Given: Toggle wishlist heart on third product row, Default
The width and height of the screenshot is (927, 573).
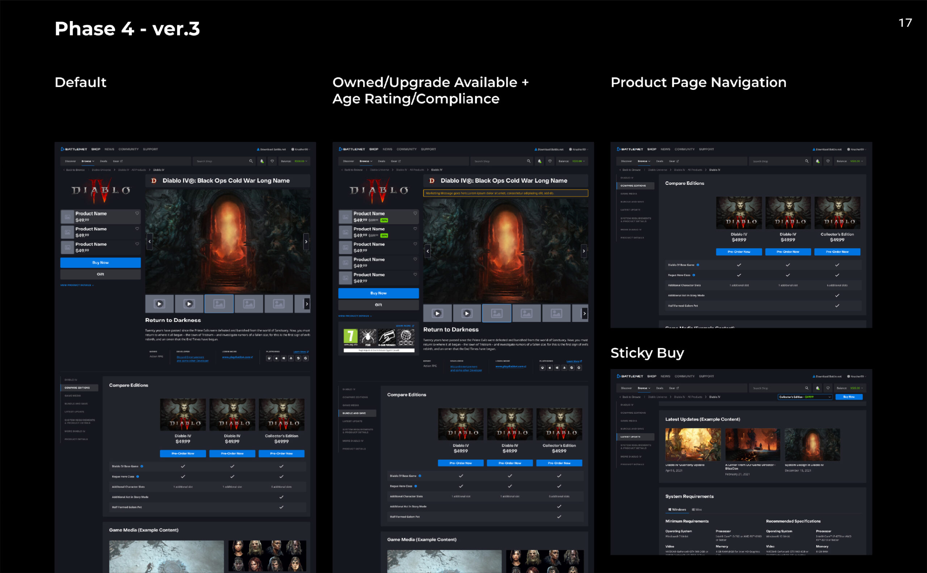Looking at the screenshot, I should point(137,244).
